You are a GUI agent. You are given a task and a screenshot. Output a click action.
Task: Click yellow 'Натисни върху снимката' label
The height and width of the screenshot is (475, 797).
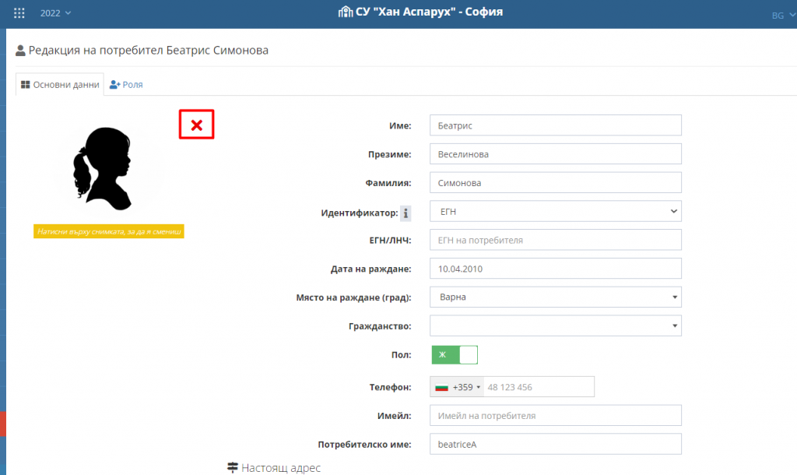pyautogui.click(x=109, y=231)
